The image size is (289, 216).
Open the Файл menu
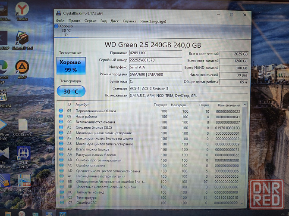tap(60, 21)
